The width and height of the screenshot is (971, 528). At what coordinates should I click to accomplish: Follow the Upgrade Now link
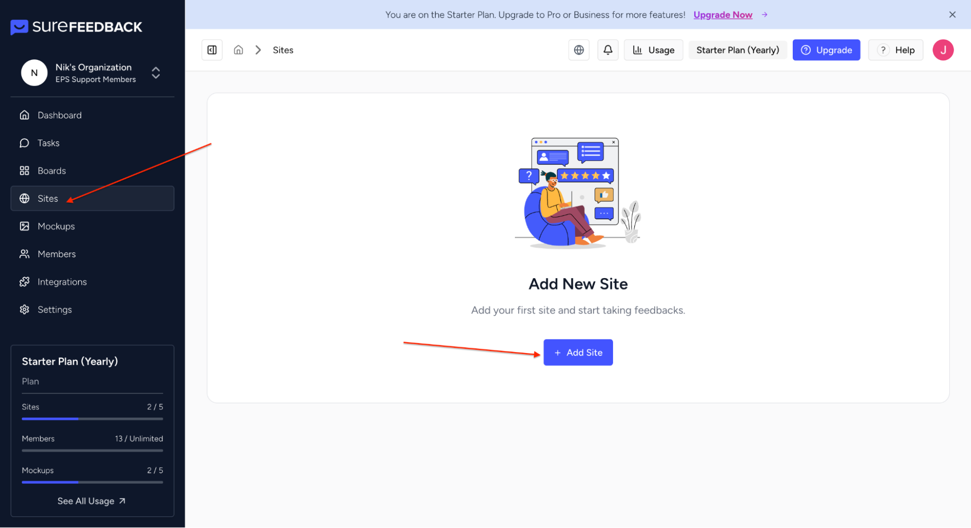tap(722, 15)
